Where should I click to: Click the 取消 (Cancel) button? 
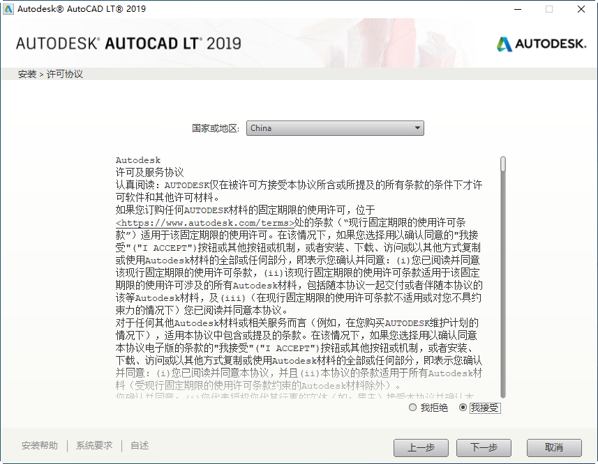click(x=554, y=448)
